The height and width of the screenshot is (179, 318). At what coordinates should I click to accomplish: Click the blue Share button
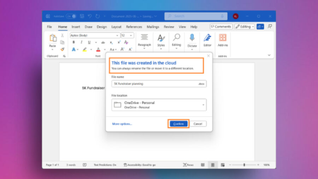click(260, 26)
